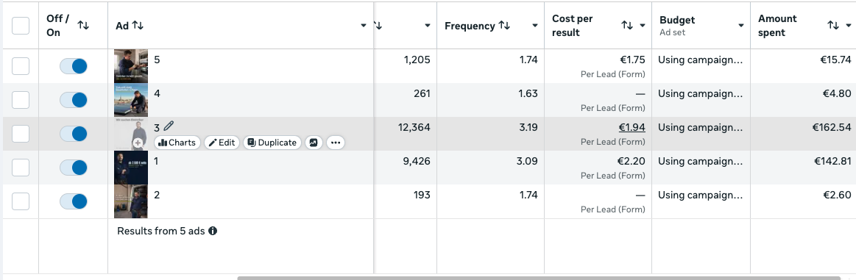Click Edit button for ad 3
This screenshot has width=856, height=280.
[222, 143]
